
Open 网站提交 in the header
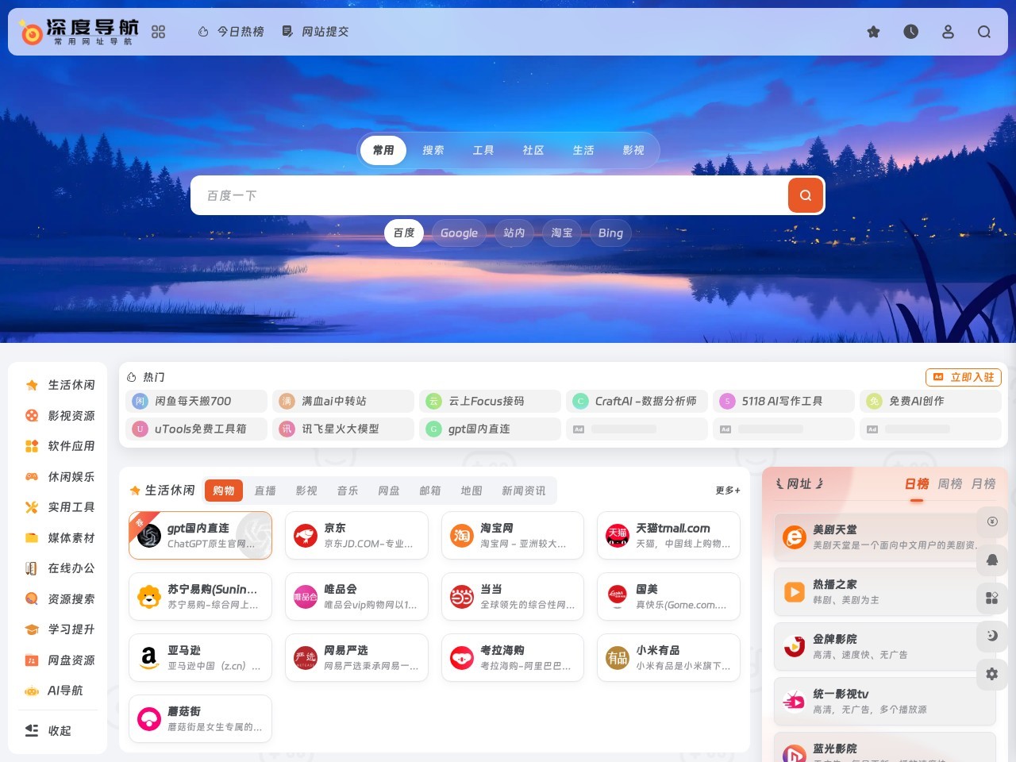coord(316,32)
